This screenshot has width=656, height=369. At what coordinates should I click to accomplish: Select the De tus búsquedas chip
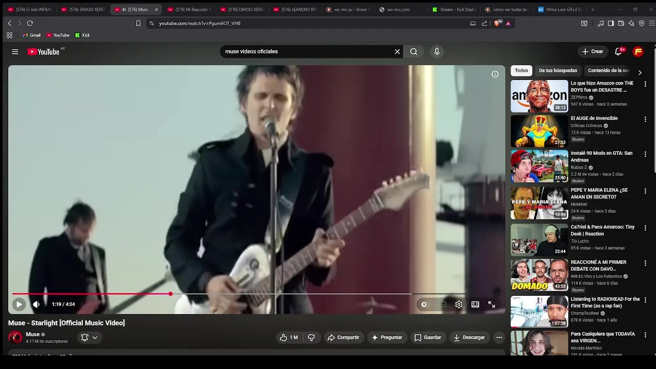point(558,71)
